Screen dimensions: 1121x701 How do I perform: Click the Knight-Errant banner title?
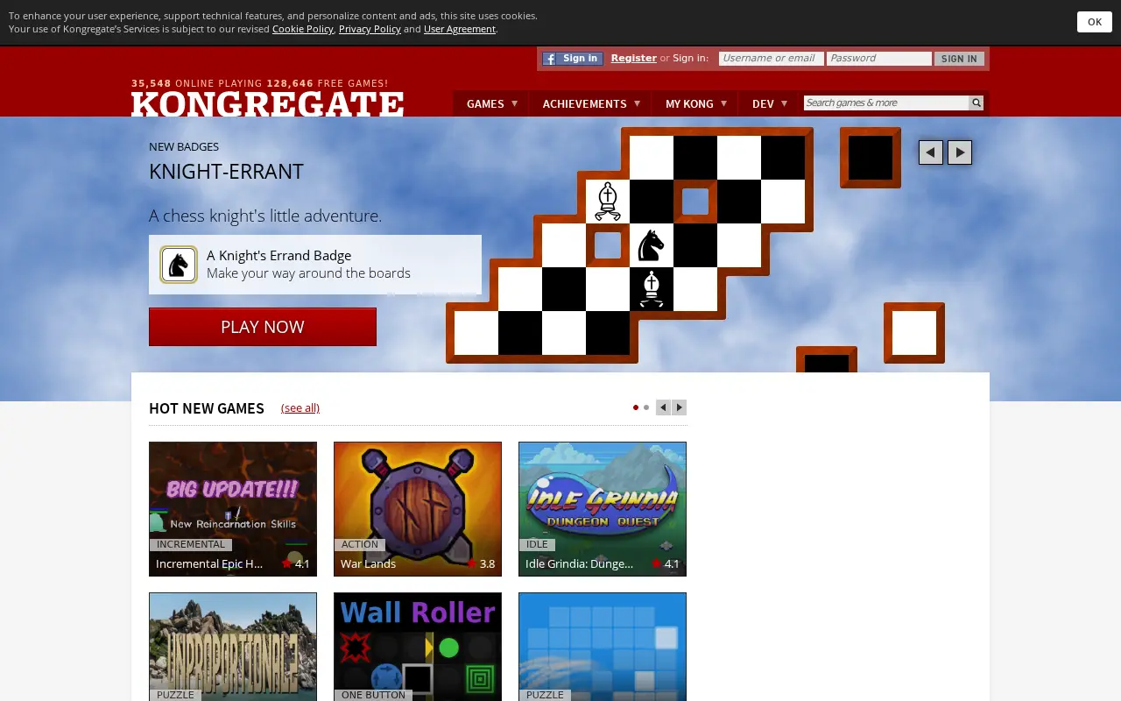point(226,172)
